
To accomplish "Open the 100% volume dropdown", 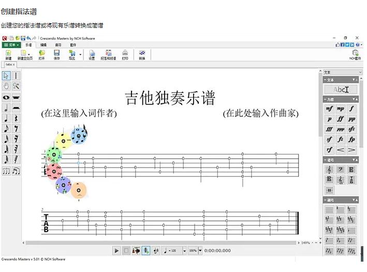I will pyautogui.click(x=200, y=251).
